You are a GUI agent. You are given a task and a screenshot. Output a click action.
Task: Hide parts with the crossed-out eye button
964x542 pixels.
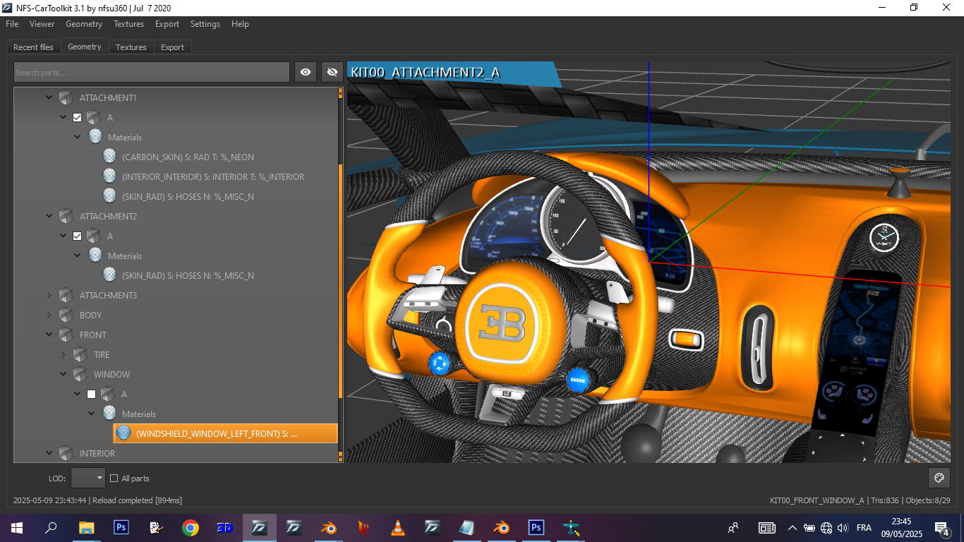pos(332,72)
